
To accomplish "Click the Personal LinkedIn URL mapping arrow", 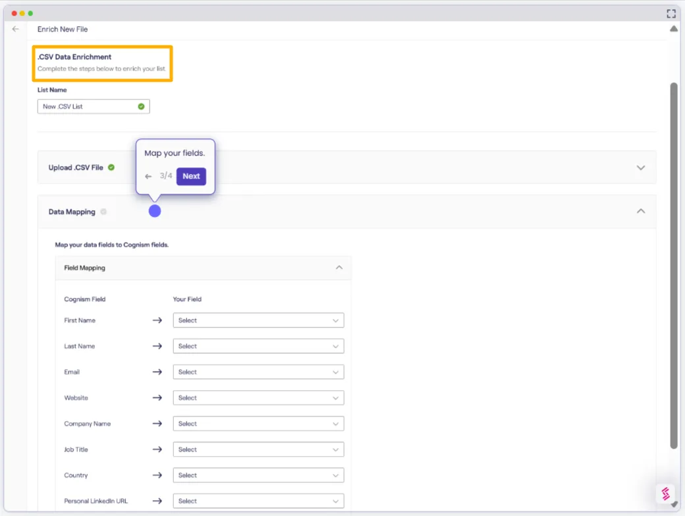I will [157, 501].
